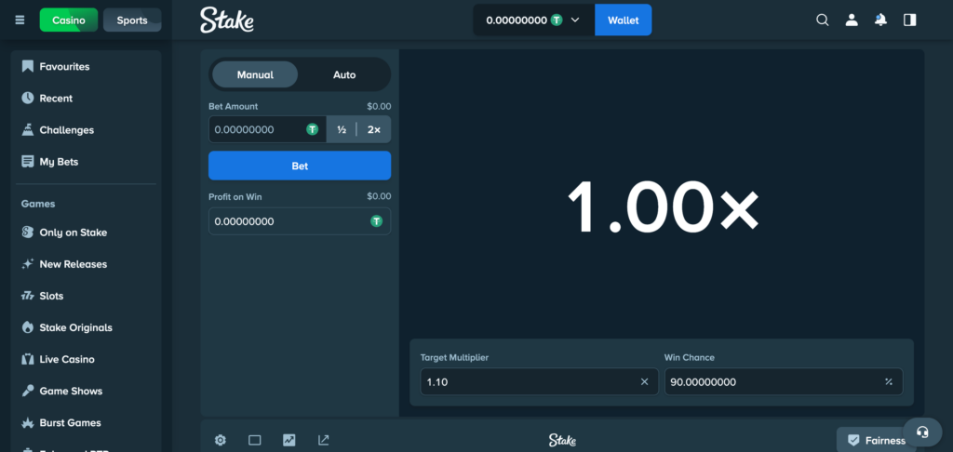Viewport: 953px width, 452px height.
Task: Click the search magnifier icon
Action: [822, 20]
